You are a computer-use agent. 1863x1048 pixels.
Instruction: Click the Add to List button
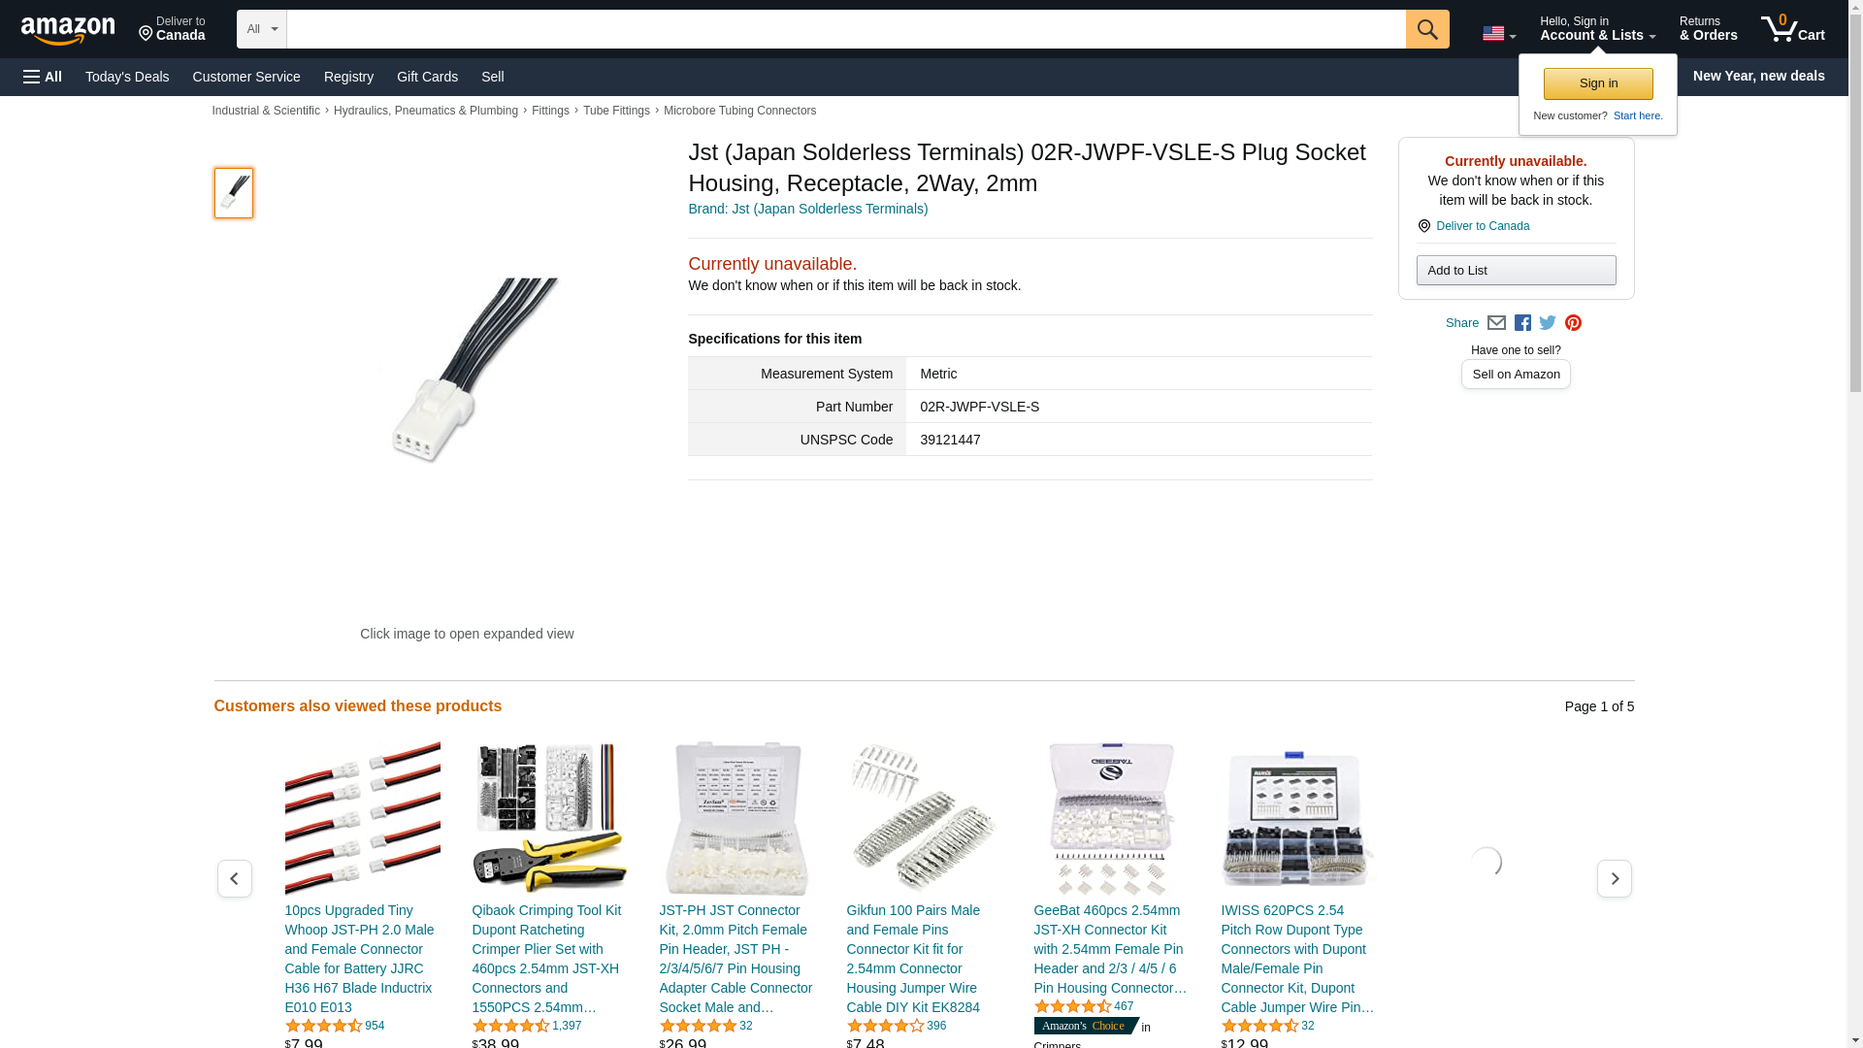pos(1516,270)
